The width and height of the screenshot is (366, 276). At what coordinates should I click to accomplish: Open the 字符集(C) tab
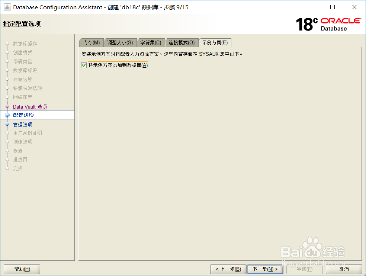(x=151, y=42)
